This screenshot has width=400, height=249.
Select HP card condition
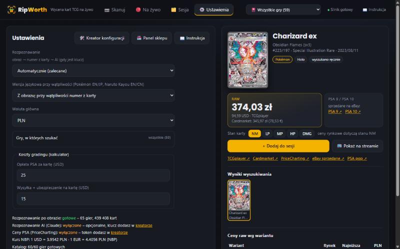[x=292, y=134]
